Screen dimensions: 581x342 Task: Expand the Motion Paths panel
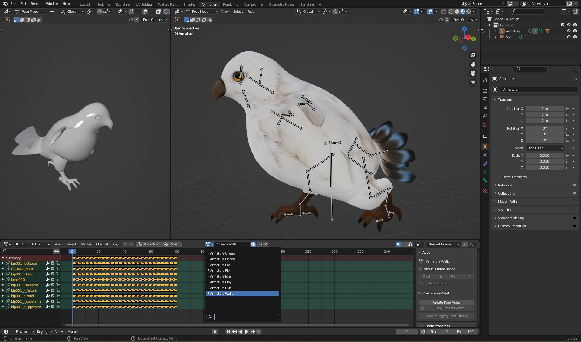[507, 202]
